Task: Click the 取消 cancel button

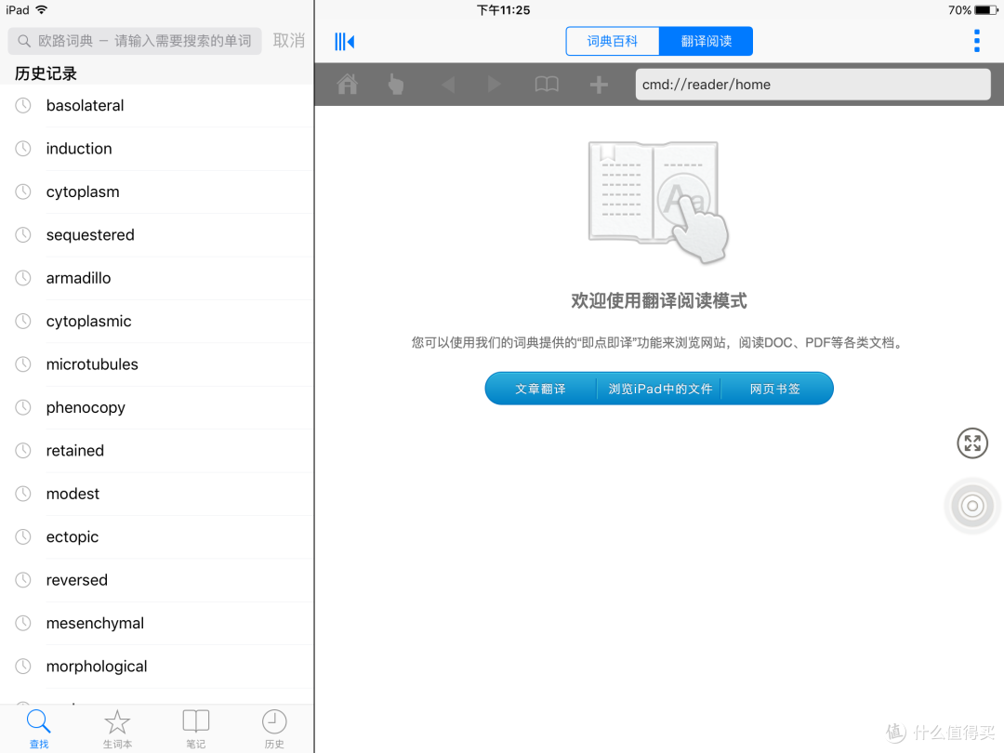Action: coord(289,40)
